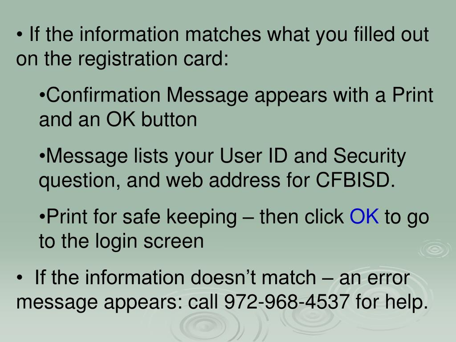Click the words 'then click'
This screenshot has height=342, width=456.
click(x=301, y=217)
